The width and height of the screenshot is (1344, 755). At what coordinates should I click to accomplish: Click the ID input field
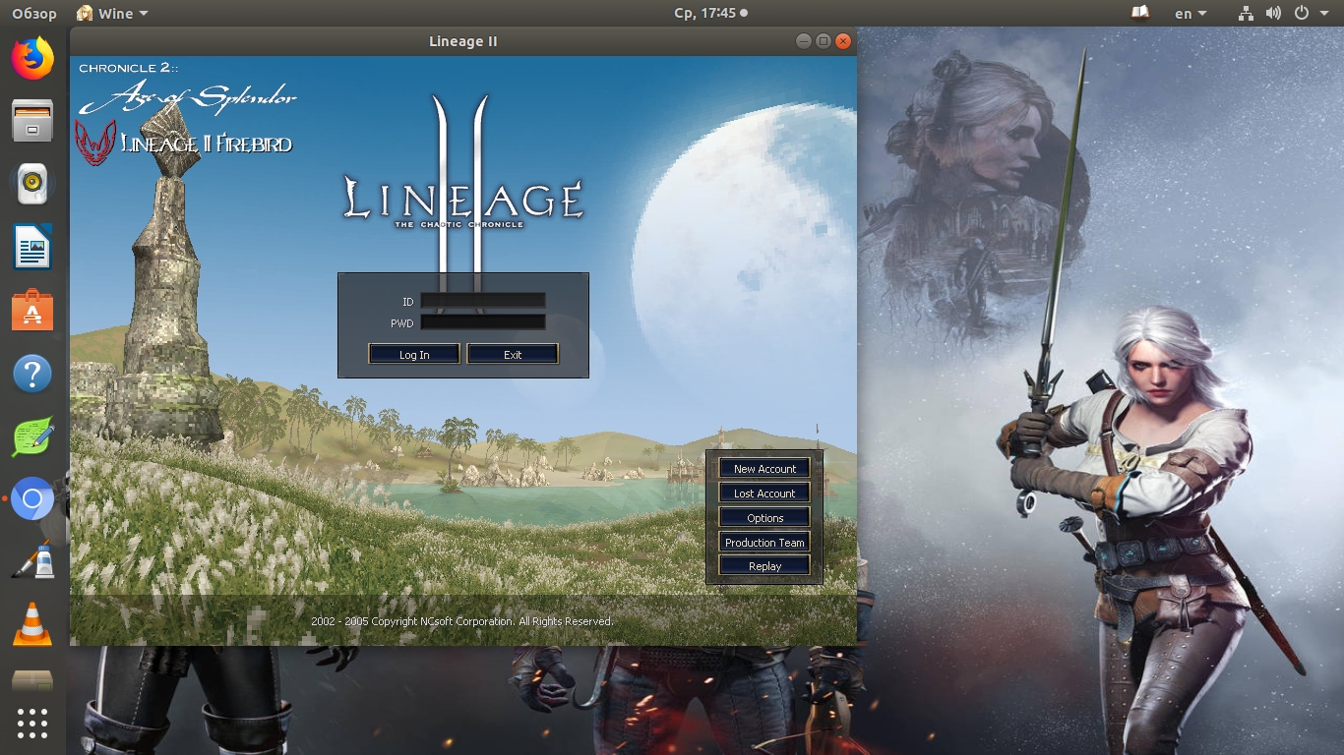[x=483, y=301]
